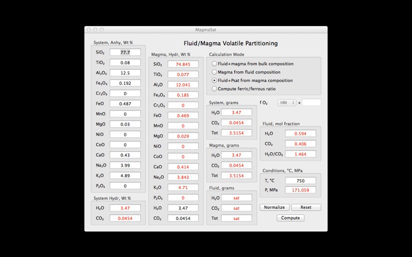Click Magma grams Tot field
The width and height of the screenshot is (412, 257).
(236, 175)
